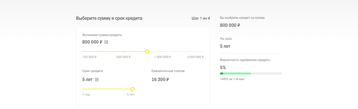Screen dimensions: 358x109
Task: Click the monthly payment 16 300 ₽ value
Action: (x=160, y=80)
